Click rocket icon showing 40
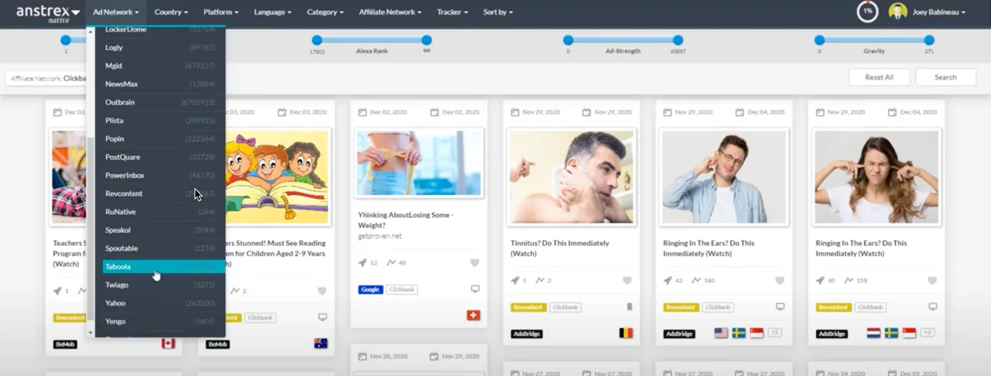Viewport: 991px width, 376px height. (820, 280)
